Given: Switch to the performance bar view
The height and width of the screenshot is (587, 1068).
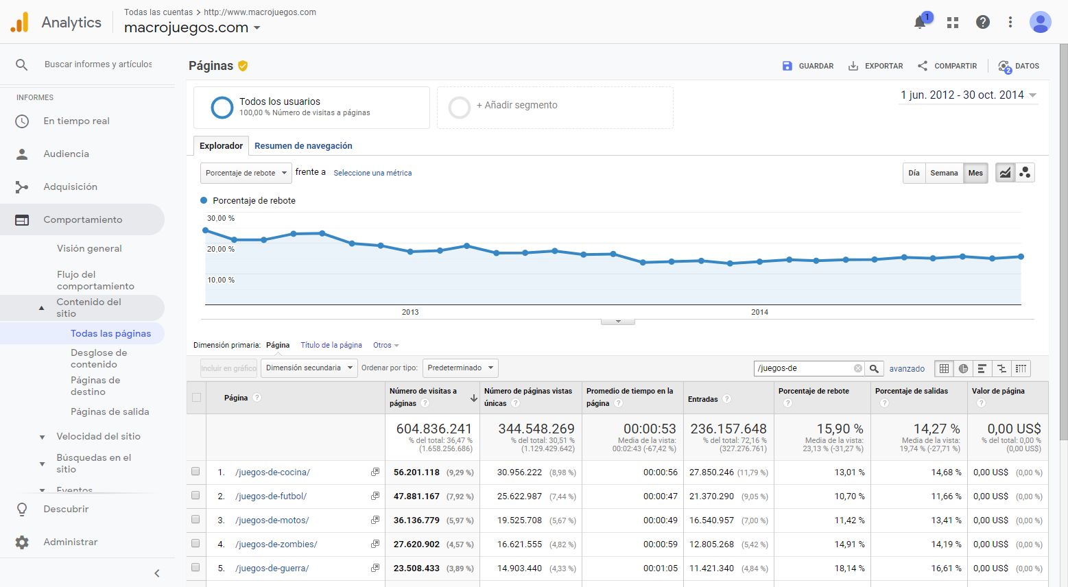Looking at the screenshot, I should [982, 368].
